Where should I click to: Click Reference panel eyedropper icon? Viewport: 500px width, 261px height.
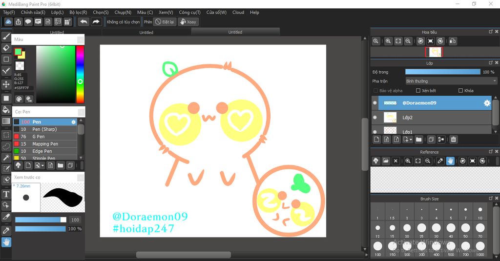coord(440,161)
